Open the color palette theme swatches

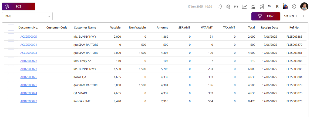(x=285, y=6)
